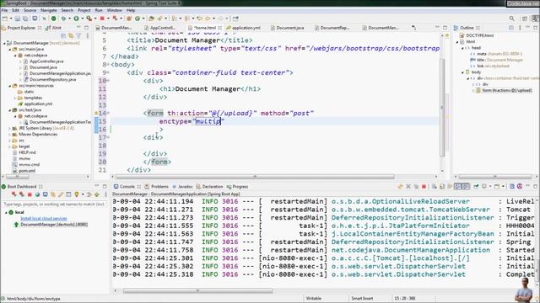
Task: Click the editor horizontal scrollbar
Action: click(x=255, y=177)
